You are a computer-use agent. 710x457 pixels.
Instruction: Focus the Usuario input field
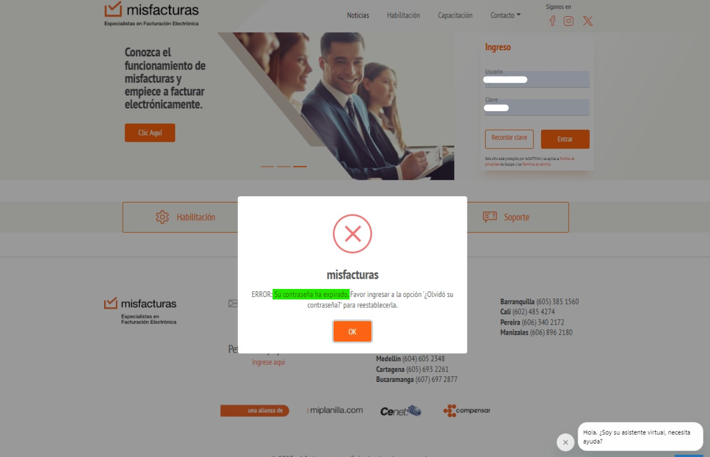point(537,79)
